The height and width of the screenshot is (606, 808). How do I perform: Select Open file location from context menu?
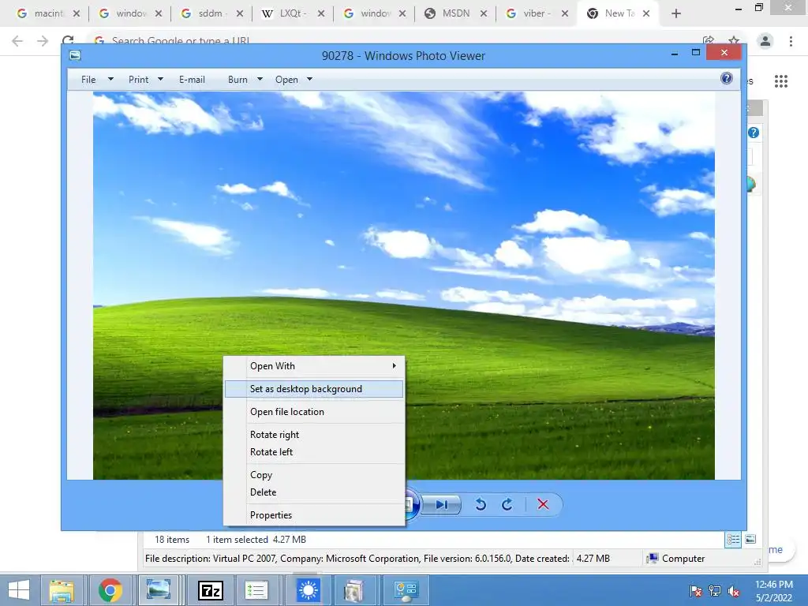click(314, 412)
